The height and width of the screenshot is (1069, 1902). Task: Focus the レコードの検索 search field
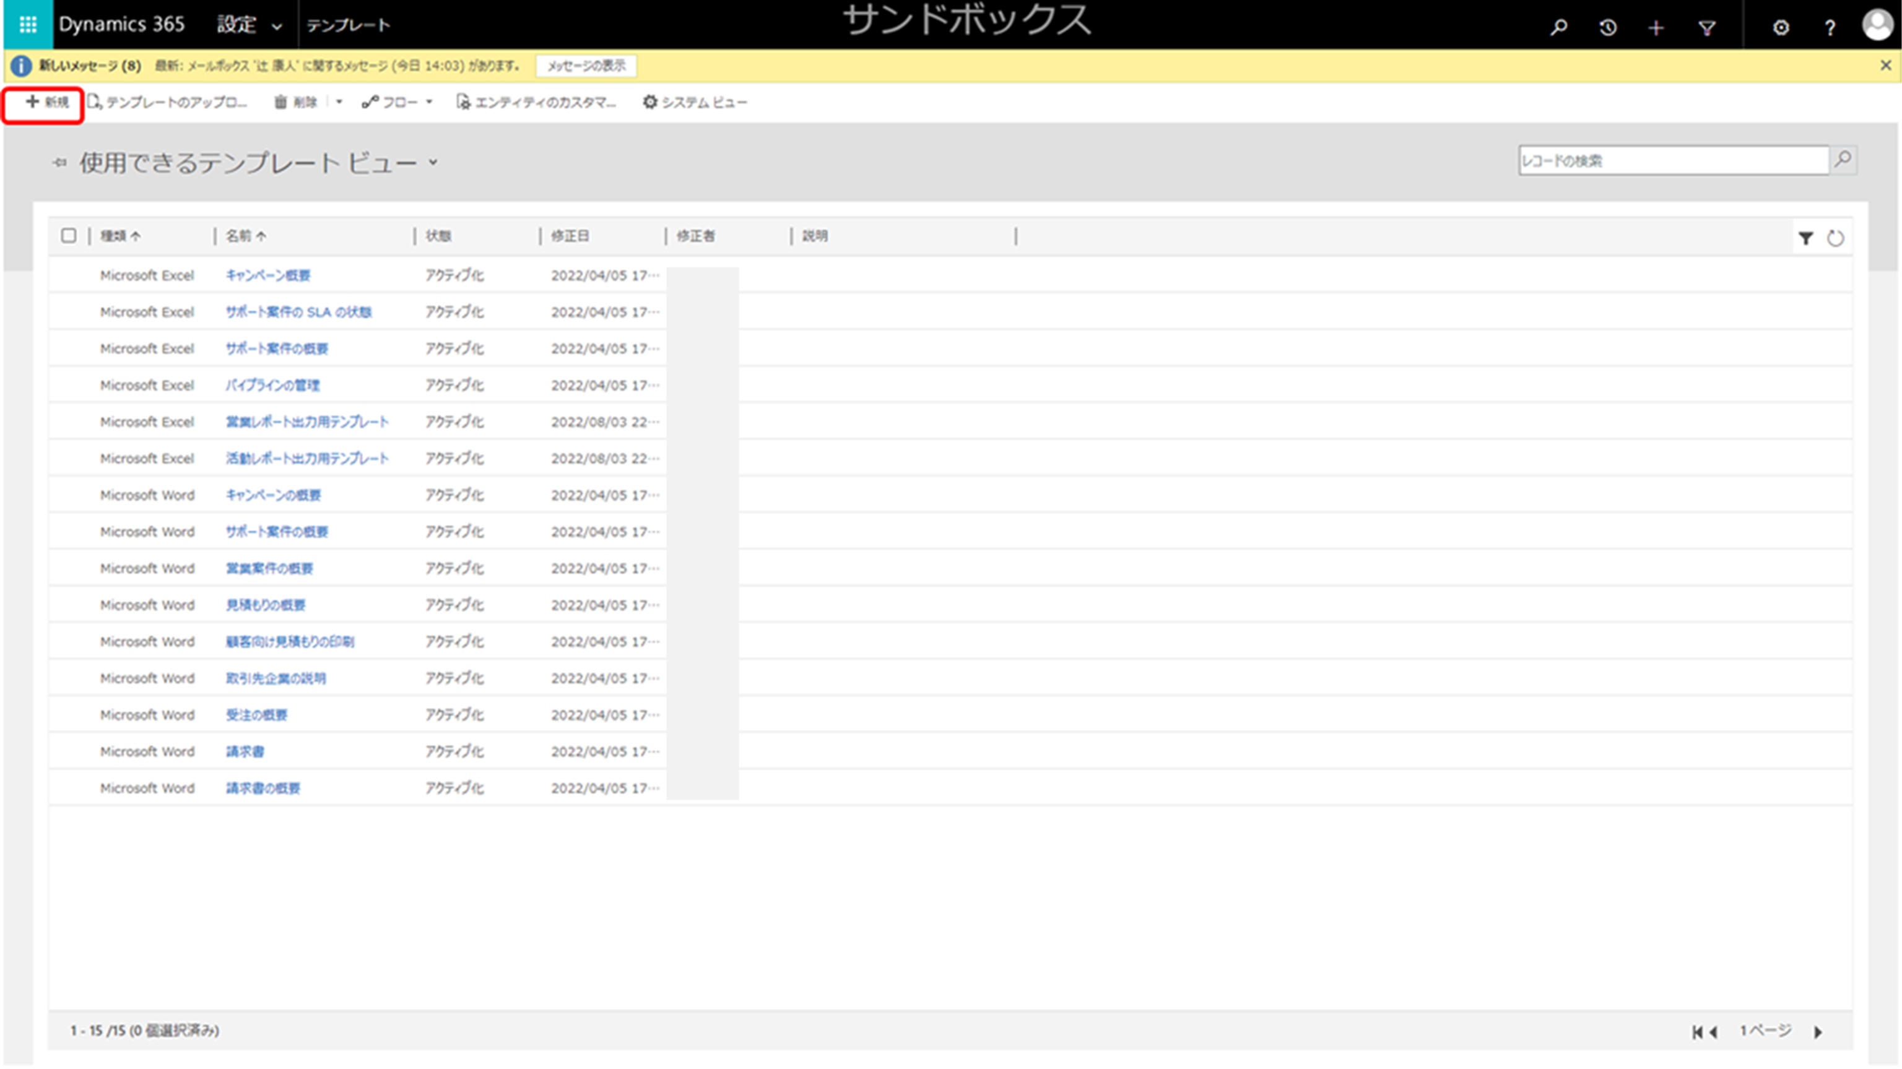[1673, 160]
